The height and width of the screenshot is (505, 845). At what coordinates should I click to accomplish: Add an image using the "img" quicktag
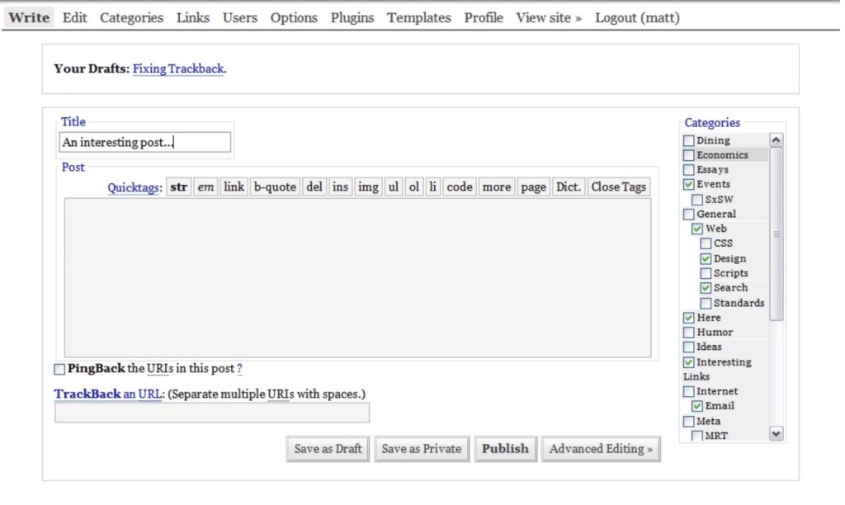(368, 186)
